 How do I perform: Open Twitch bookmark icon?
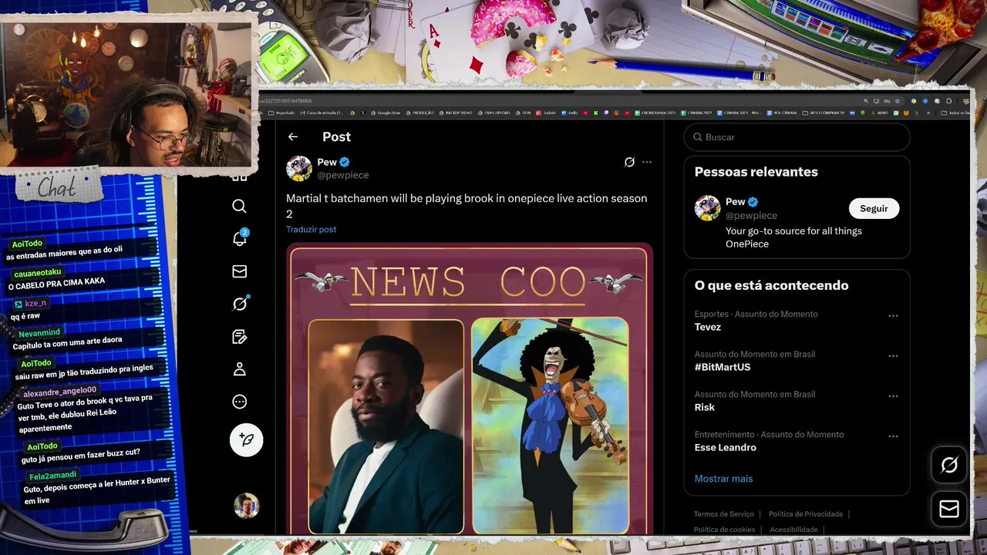tap(605, 113)
